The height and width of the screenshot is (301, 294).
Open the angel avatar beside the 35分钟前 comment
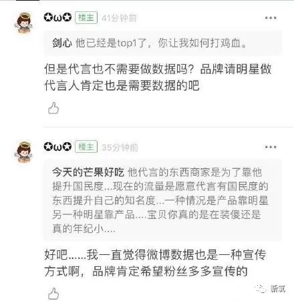(x=23, y=152)
